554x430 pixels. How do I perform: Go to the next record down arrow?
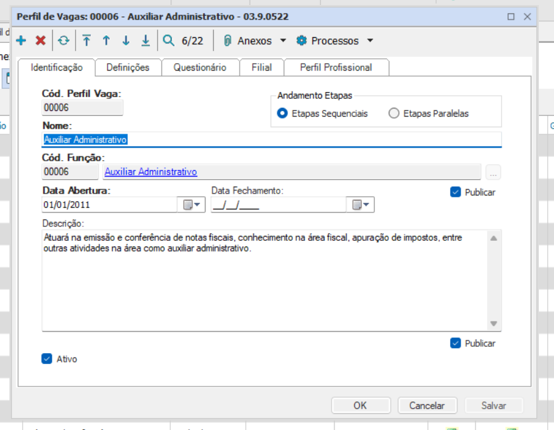click(126, 40)
